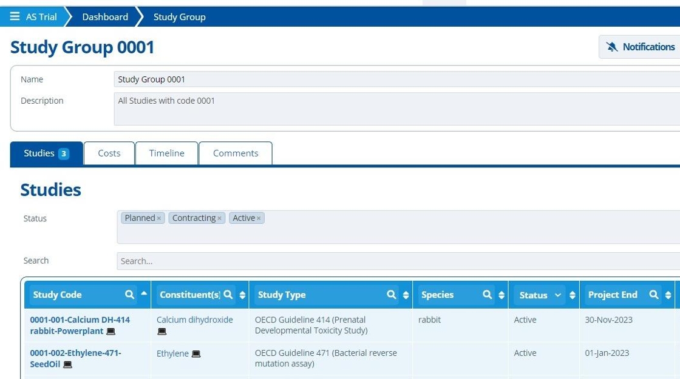This screenshot has height=379, width=680.
Task: Remove the Contracting status filter tag
Action: 219,218
